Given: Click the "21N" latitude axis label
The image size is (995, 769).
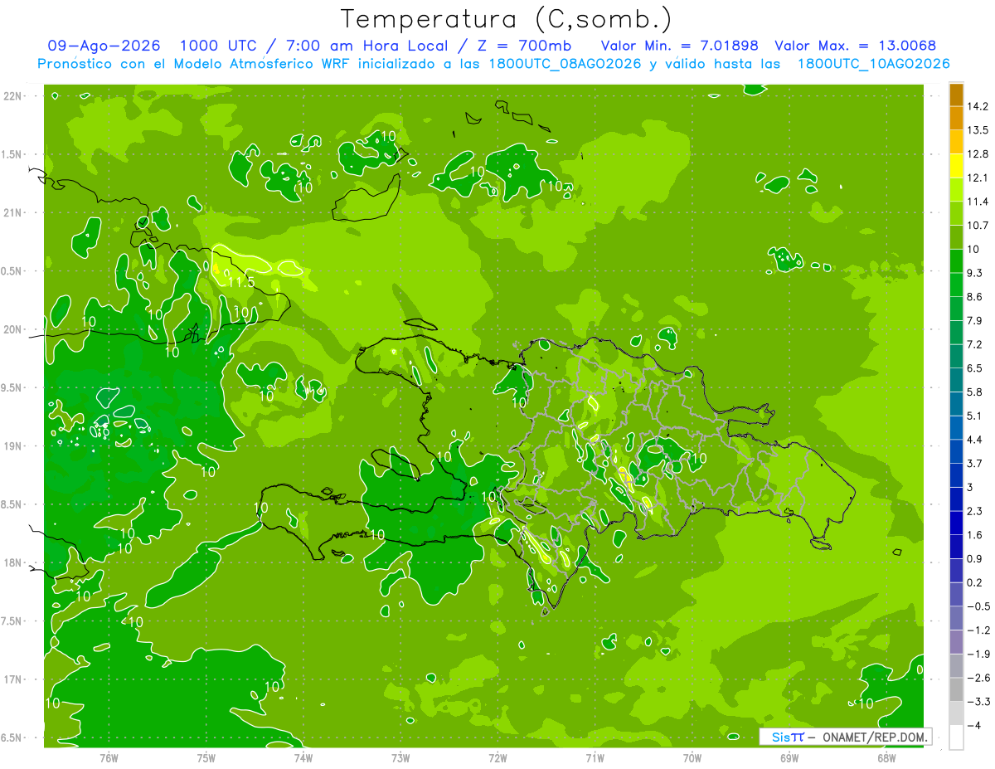Looking at the screenshot, I should tap(14, 213).
